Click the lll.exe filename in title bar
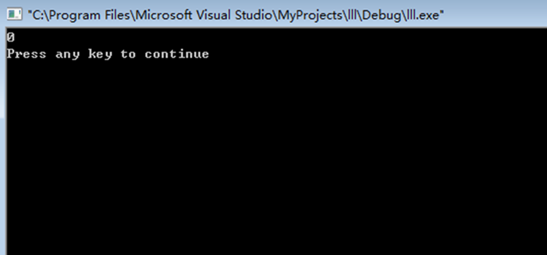547x255 pixels. 421,15
